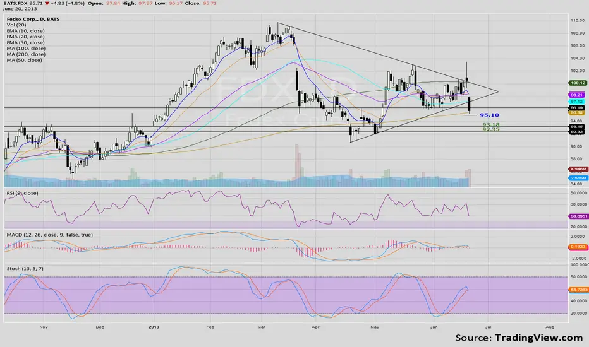Click the 'June 20, 2013' date label
The image size is (589, 347).
click(x=19, y=9)
